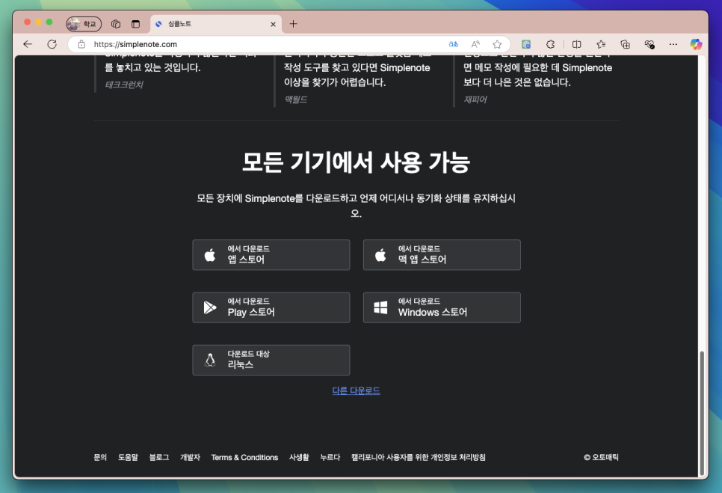Open the Copilot icon
722x493 pixels.
[696, 44]
